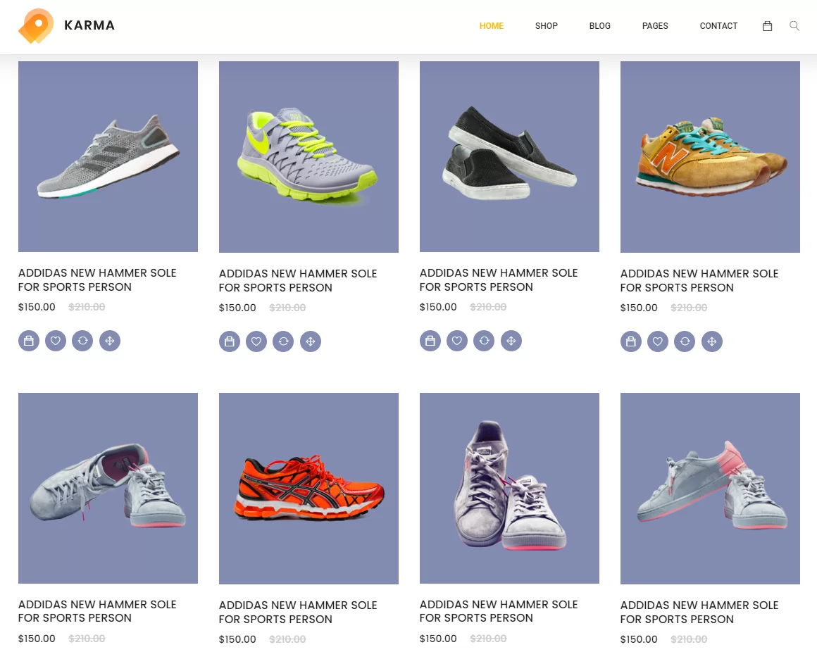Add neon Nike shoe to wishlist heart
Image resolution: width=817 pixels, height=659 pixels.
[256, 341]
